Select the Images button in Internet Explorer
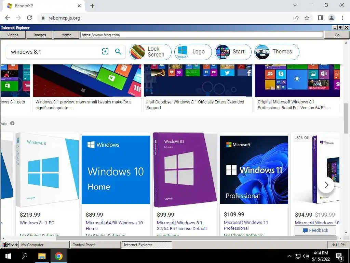The height and width of the screenshot is (263, 350). tap(40, 35)
